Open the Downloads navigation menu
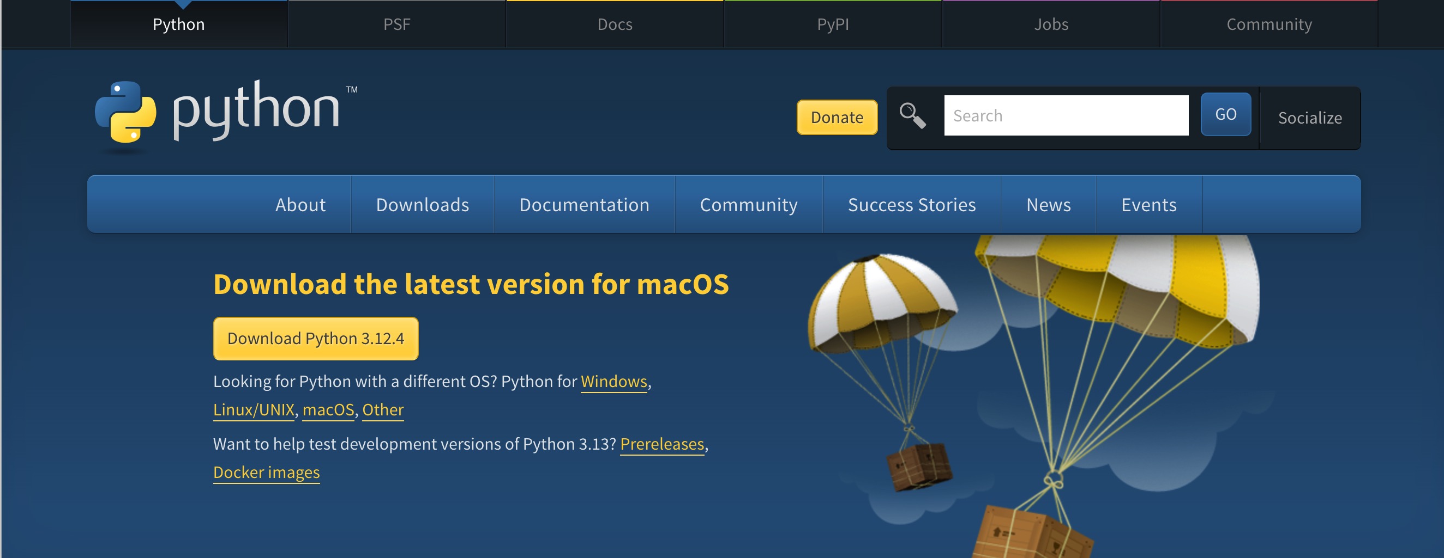Screen dimensions: 1444x558 [422, 205]
